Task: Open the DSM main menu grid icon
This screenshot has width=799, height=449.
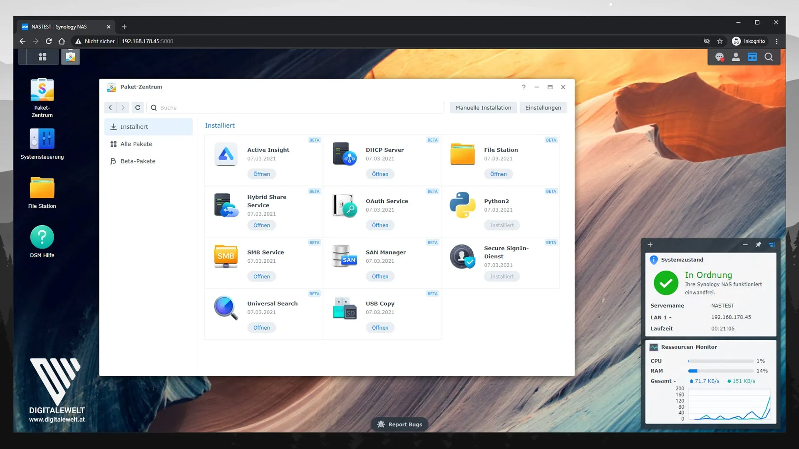Action: tap(42, 57)
